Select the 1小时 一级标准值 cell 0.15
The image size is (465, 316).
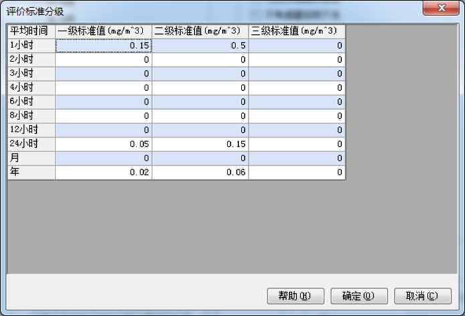(x=104, y=45)
